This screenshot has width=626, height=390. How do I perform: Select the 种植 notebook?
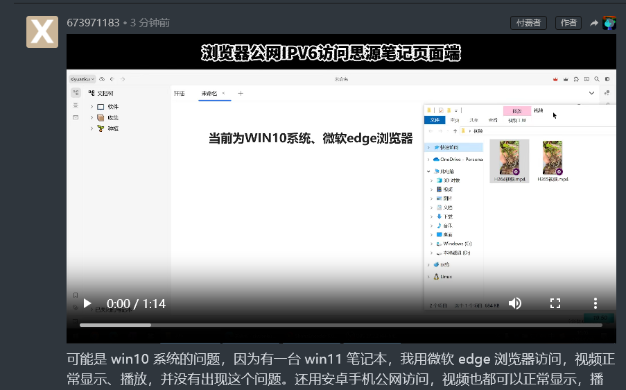pos(113,128)
